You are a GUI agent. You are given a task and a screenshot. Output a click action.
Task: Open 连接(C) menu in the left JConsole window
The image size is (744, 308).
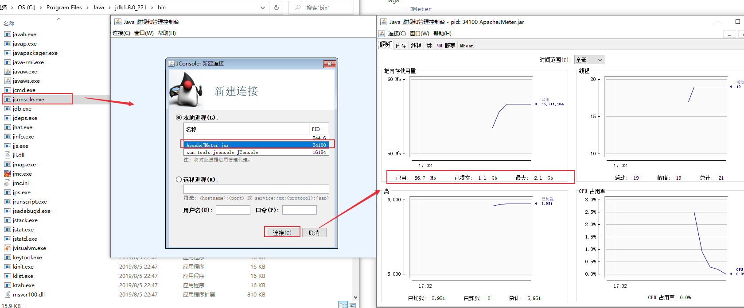point(121,33)
